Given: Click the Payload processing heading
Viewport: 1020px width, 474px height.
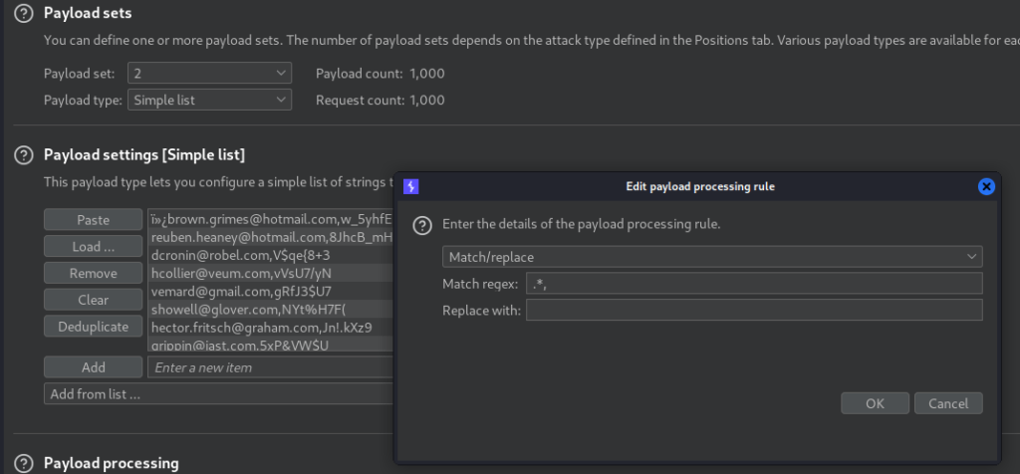Looking at the screenshot, I should click(x=112, y=464).
